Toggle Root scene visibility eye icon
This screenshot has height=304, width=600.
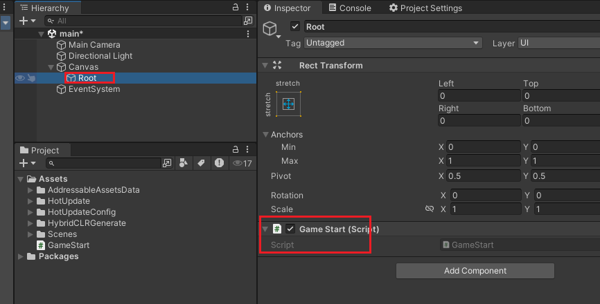pos(20,78)
